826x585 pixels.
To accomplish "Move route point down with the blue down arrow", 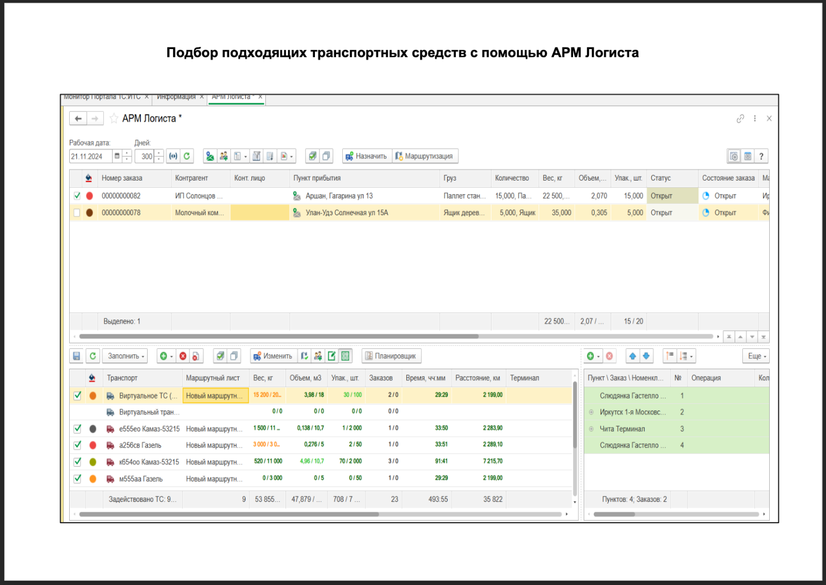I will click(x=646, y=356).
